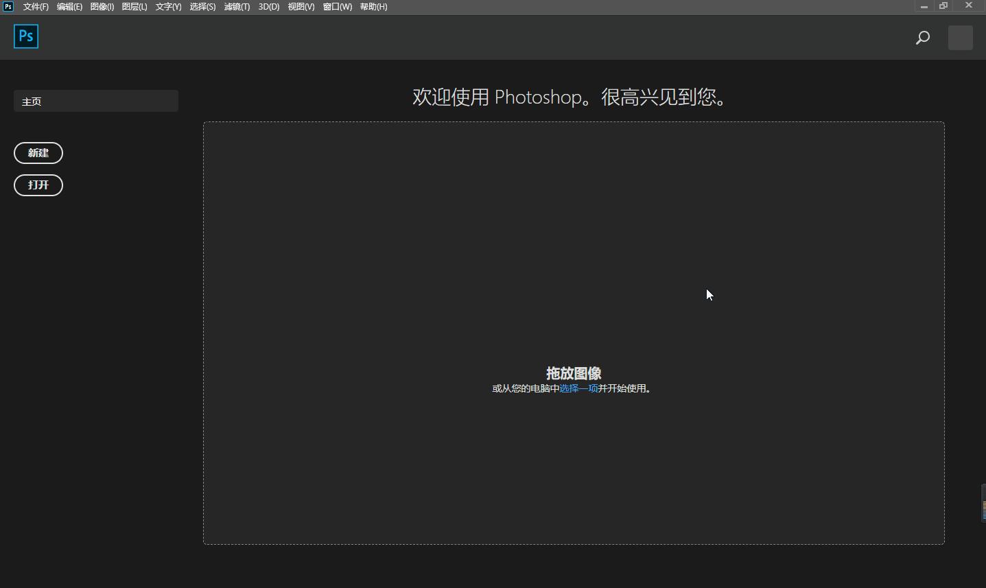Click the small Ps title bar icon
Image resolution: width=986 pixels, height=588 pixels.
(8, 6)
